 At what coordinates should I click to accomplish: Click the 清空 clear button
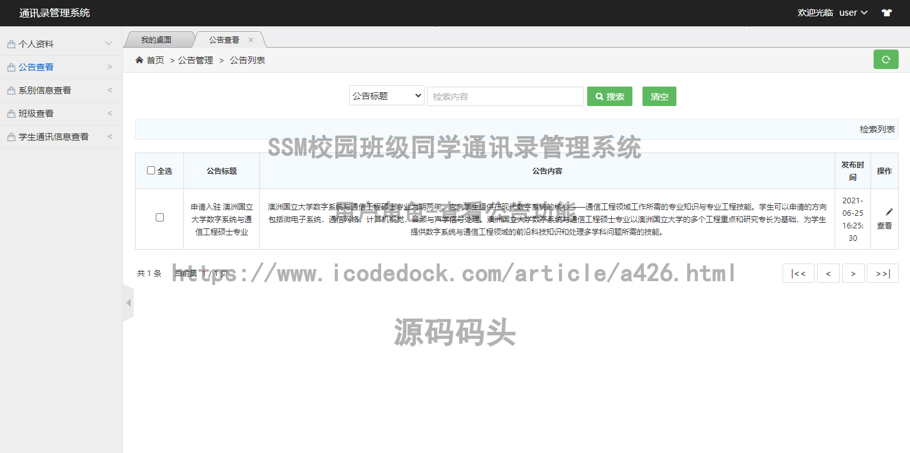pos(659,96)
